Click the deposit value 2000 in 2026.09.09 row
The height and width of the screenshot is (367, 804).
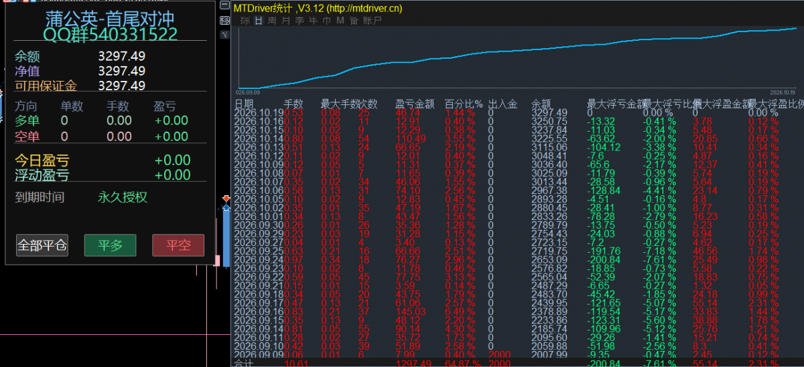(499, 355)
